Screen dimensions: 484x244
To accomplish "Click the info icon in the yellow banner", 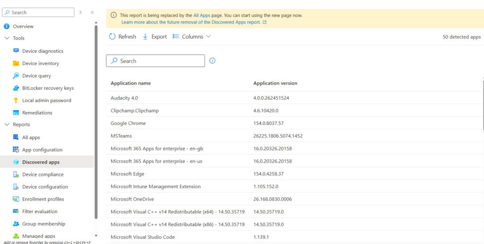I will pos(114,15).
